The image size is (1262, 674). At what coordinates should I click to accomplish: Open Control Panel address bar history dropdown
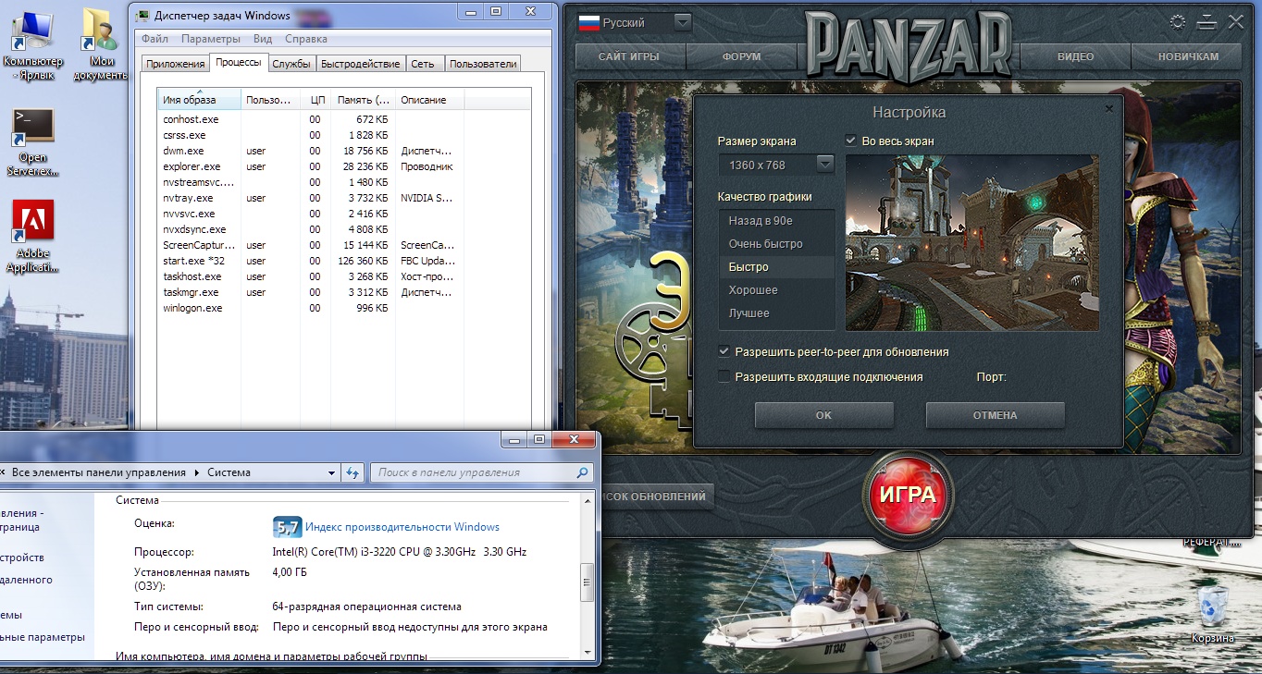332,472
